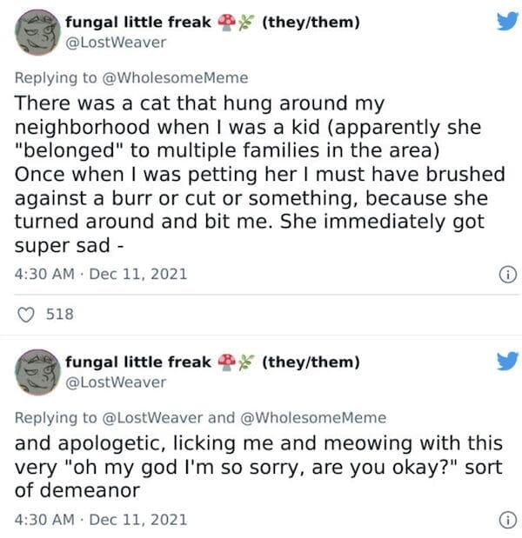Open second tweet's display name 'fungal little freak'

pyautogui.click(x=138, y=362)
